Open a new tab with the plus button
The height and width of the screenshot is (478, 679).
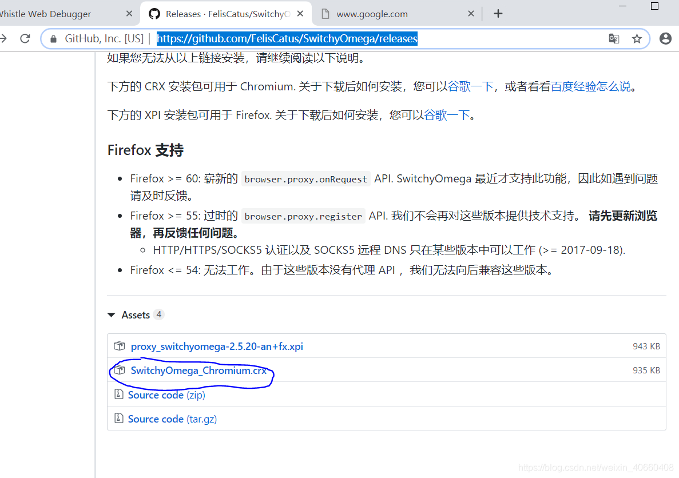[x=498, y=14]
